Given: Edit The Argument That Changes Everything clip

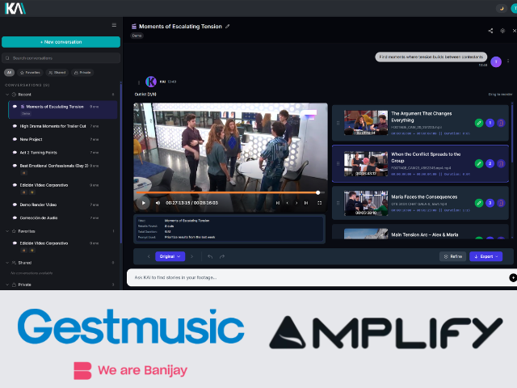Looking at the screenshot, I should click(479, 123).
